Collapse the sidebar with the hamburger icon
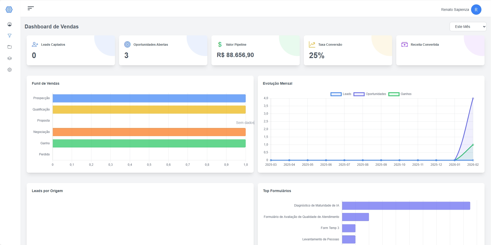This screenshot has width=491, height=245. 31,8
